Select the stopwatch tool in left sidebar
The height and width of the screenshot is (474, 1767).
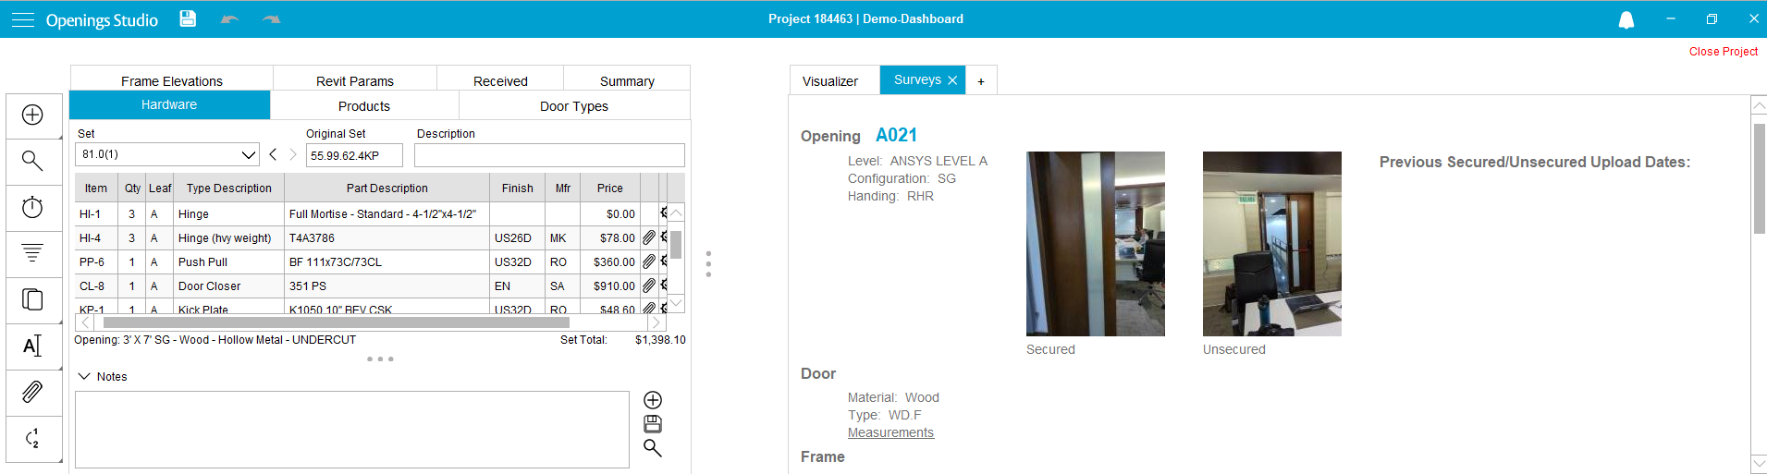[32, 207]
